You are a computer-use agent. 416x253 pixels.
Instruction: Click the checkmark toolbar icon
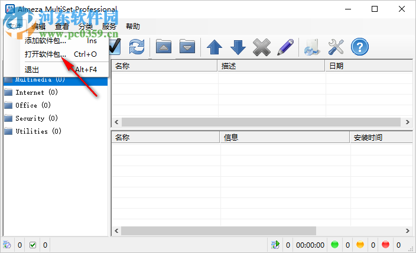(x=115, y=47)
